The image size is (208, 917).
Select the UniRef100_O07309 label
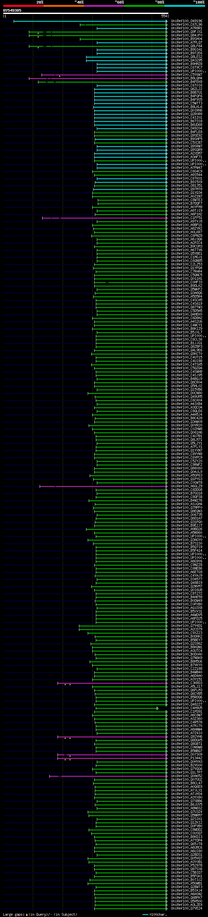coord(187,755)
